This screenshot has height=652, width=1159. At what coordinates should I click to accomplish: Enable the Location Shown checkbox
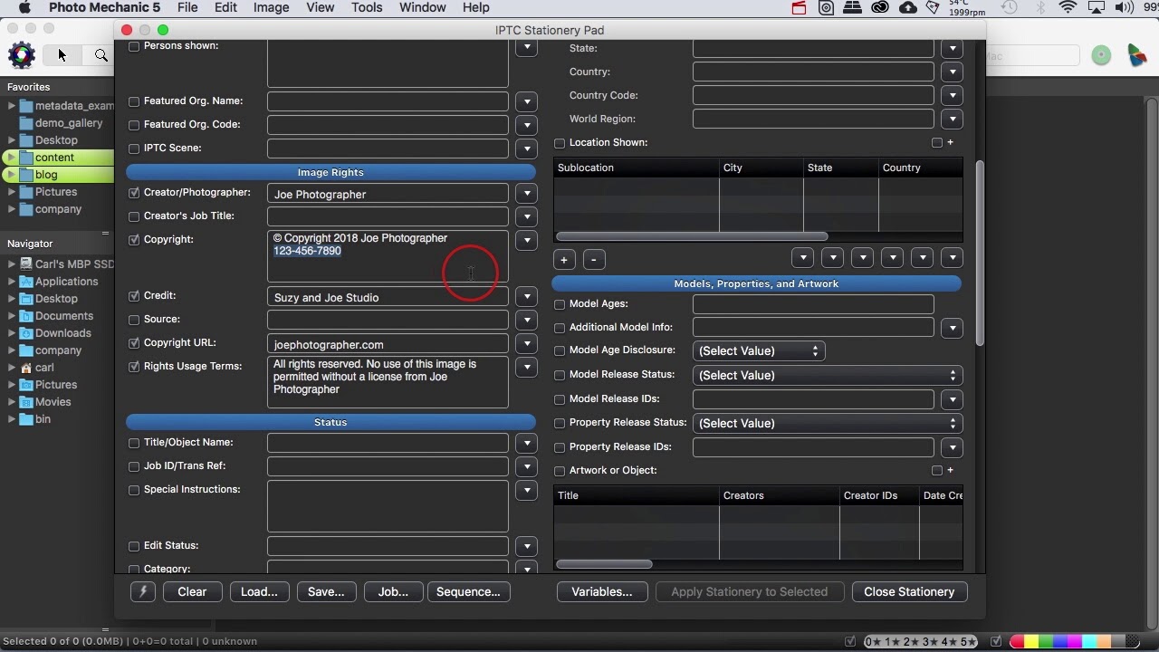tap(560, 143)
